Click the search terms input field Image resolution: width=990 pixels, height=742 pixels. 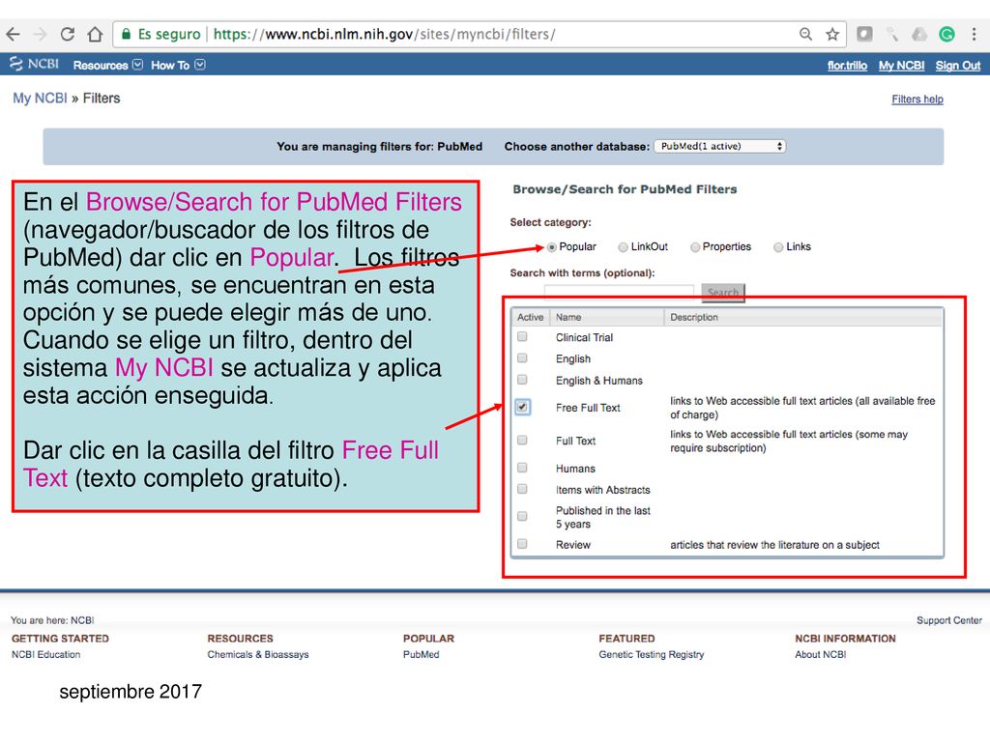[x=619, y=293]
